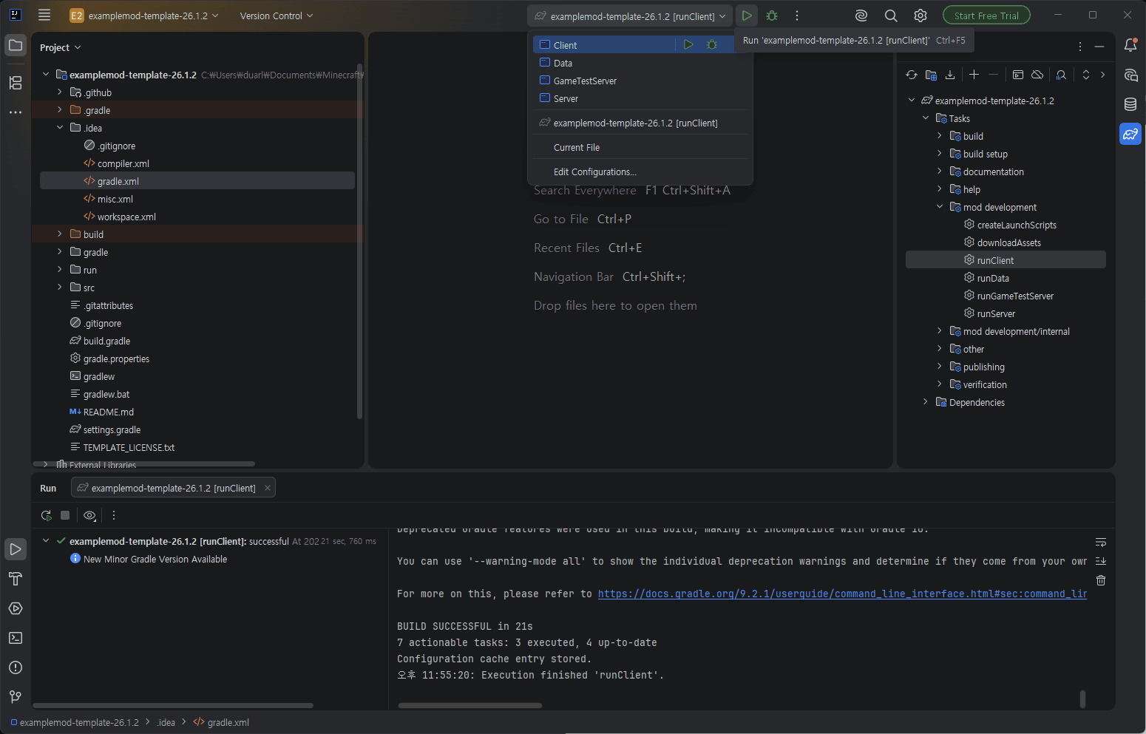Open the project name dropdown
Image resolution: width=1146 pixels, height=734 pixels.
tap(145, 16)
